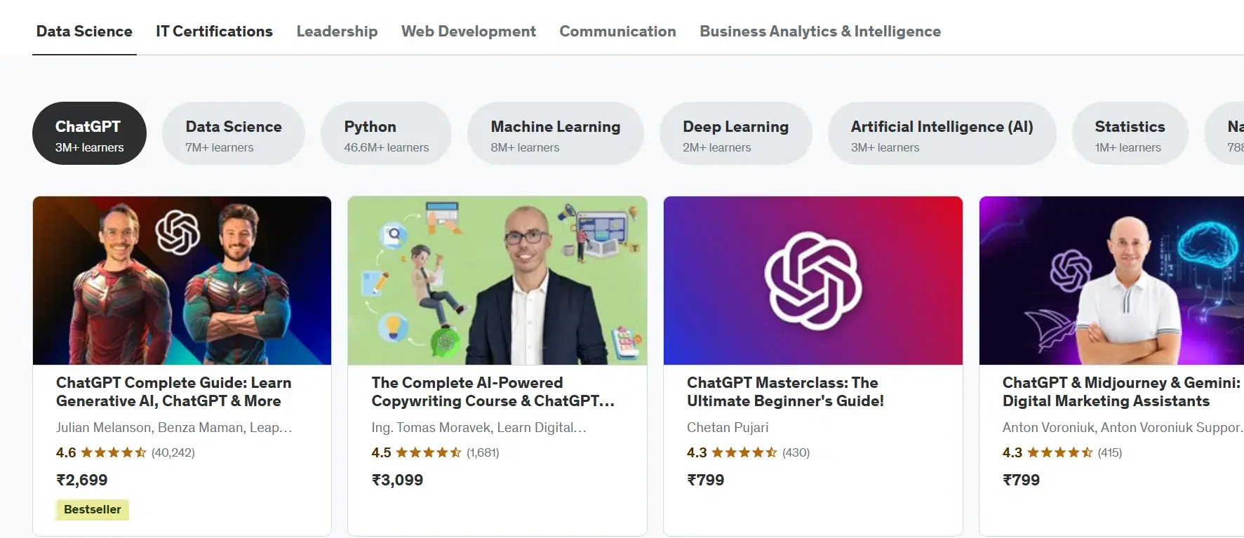The width and height of the screenshot is (1244, 538).
Task: Switch to the IT Certifications tab
Action: pos(214,32)
